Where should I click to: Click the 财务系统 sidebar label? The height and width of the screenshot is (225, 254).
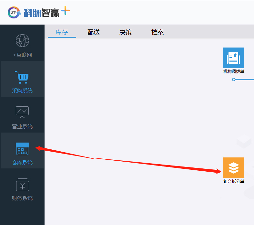pos(22,198)
